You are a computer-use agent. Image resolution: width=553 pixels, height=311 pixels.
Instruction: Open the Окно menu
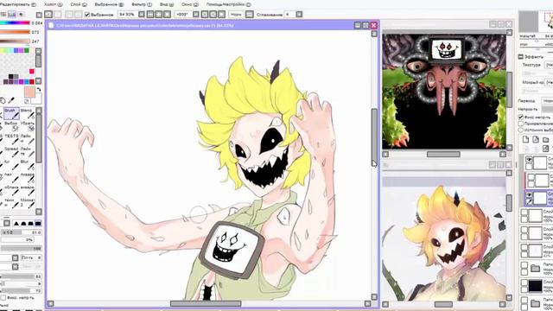(190, 4)
